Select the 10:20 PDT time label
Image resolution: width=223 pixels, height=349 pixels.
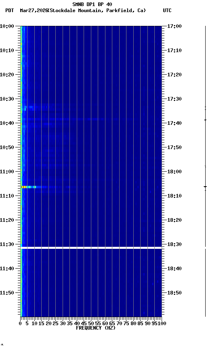pos(7,75)
